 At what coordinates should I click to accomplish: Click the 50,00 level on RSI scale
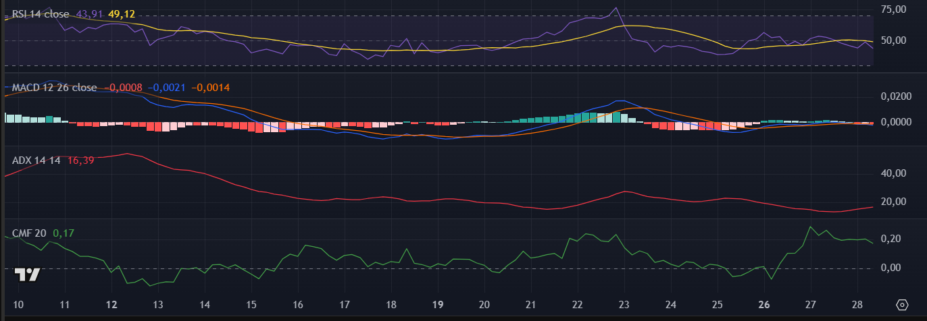(893, 40)
